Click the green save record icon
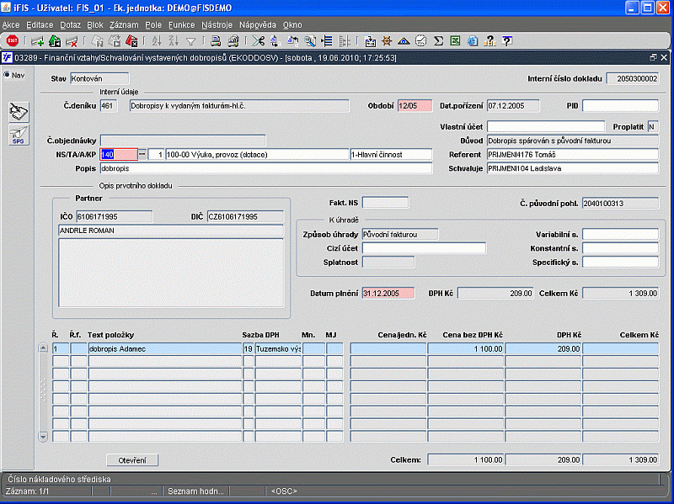Image resolution: width=674 pixels, height=504 pixels. tap(55, 41)
